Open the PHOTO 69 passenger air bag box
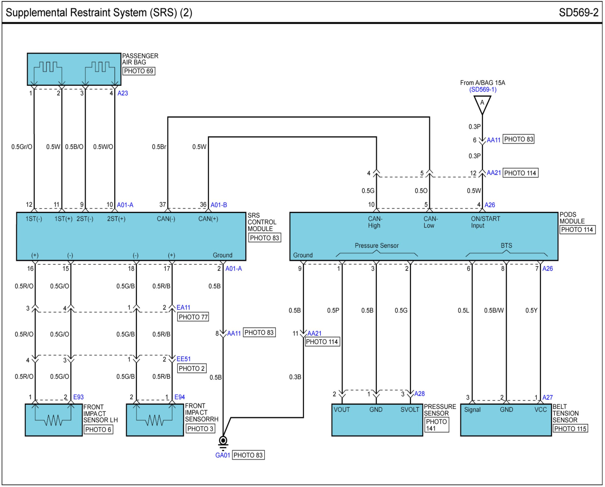 (x=139, y=71)
